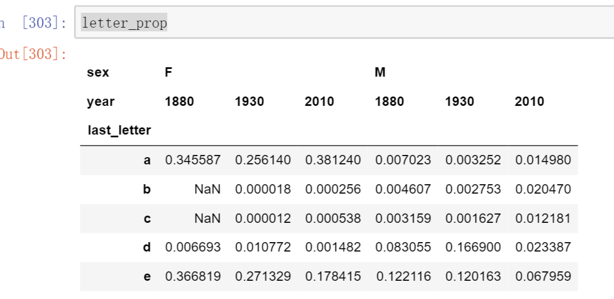Click the 'M' sex column header
Screen dimensions: 614x299
click(x=380, y=72)
